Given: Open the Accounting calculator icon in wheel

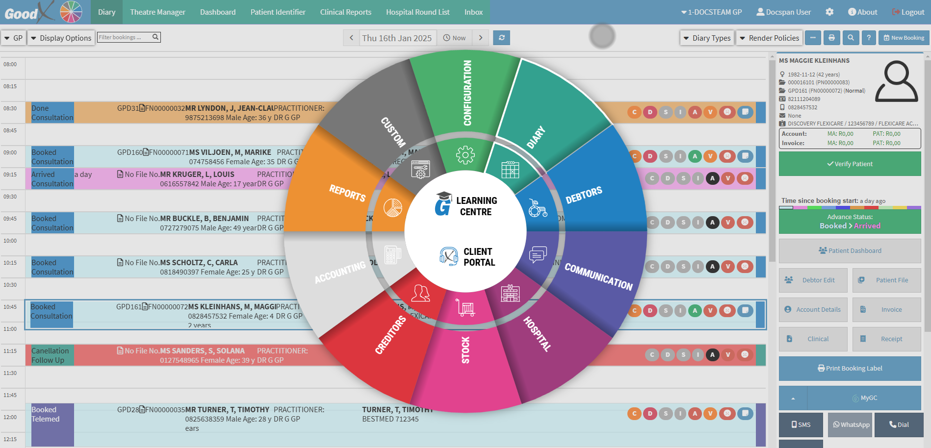Looking at the screenshot, I should coord(392,255).
